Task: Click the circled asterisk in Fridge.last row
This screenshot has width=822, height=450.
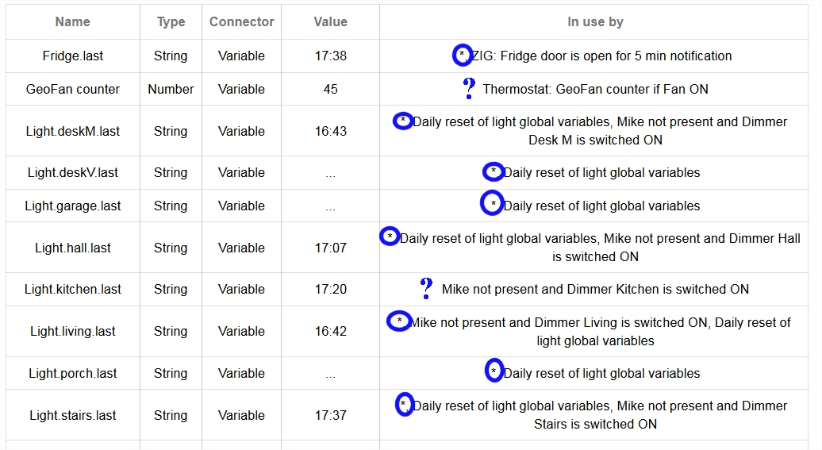Action: click(463, 55)
